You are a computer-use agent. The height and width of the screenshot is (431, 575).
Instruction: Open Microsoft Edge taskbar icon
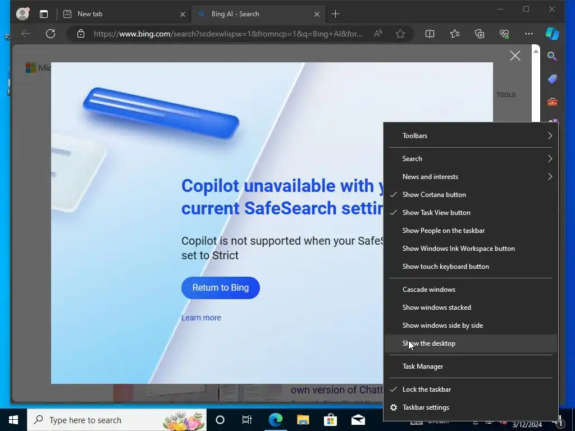click(x=275, y=420)
